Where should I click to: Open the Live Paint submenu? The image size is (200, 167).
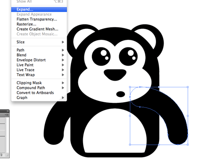pyautogui.click(x=63, y=65)
